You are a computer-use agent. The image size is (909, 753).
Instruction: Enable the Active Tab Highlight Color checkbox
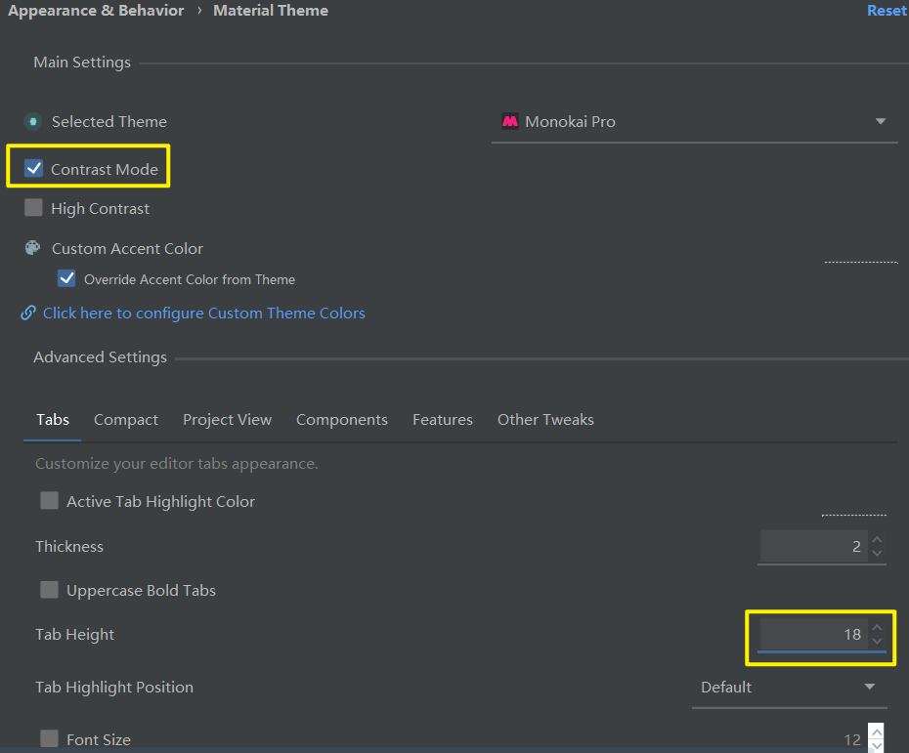49,500
